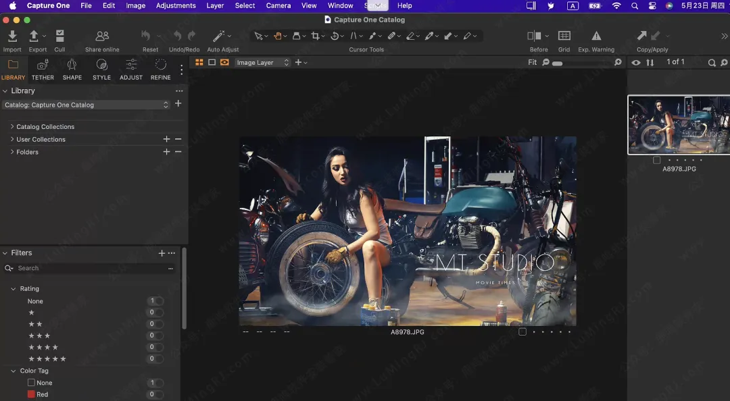This screenshot has width=730, height=401.
Task: Select the A8978.JPG thumbnail in browser
Action: coord(679,125)
